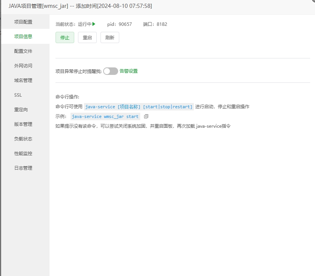
Task: Go to the SSL tab
Action: tap(25, 95)
